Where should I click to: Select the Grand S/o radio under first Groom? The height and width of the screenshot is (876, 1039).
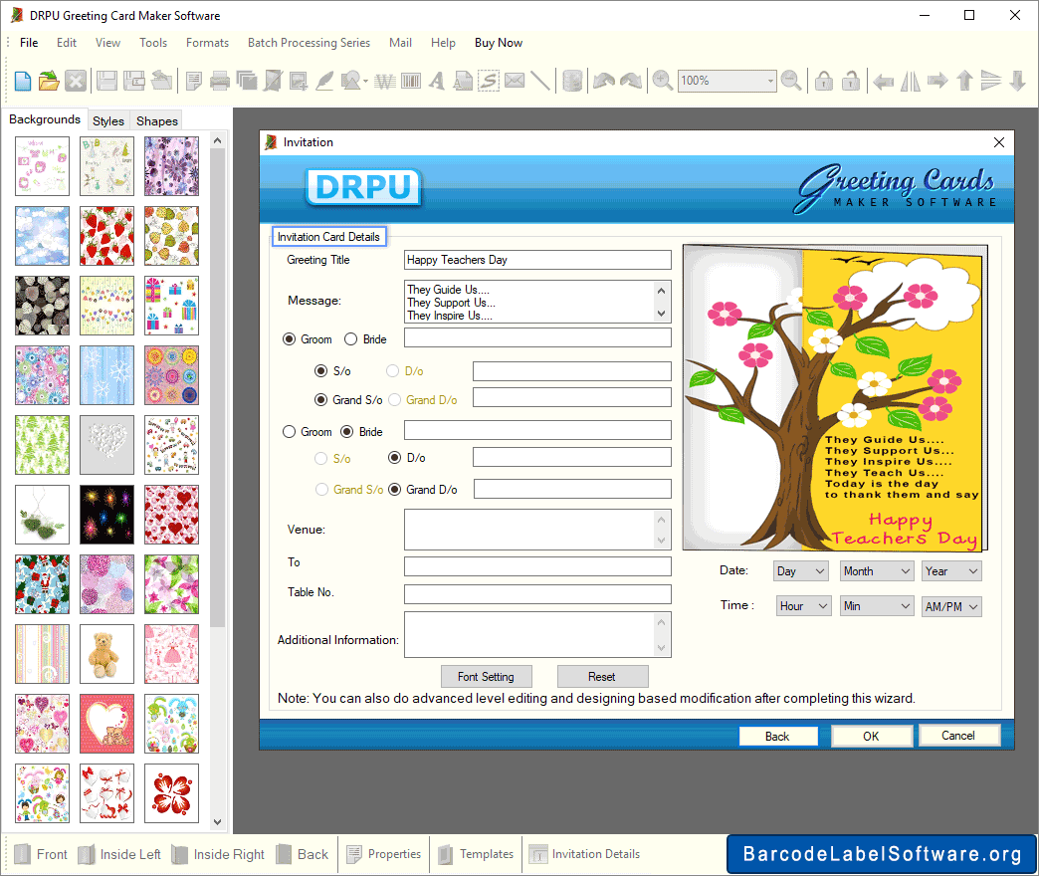click(320, 399)
